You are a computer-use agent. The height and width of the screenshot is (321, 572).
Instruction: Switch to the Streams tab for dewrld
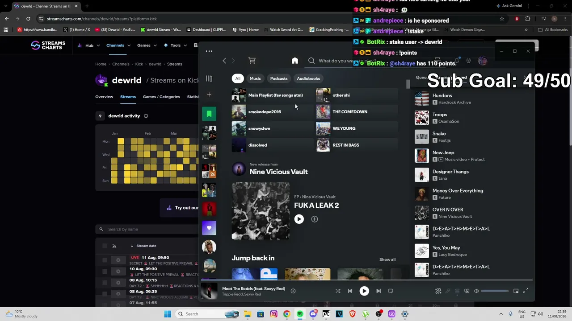click(x=128, y=97)
